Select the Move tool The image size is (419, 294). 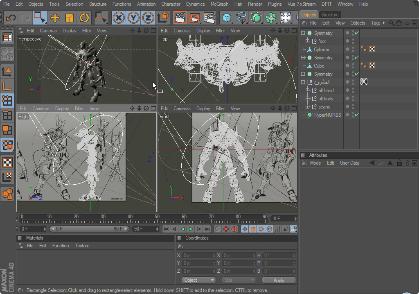[x=55, y=18]
